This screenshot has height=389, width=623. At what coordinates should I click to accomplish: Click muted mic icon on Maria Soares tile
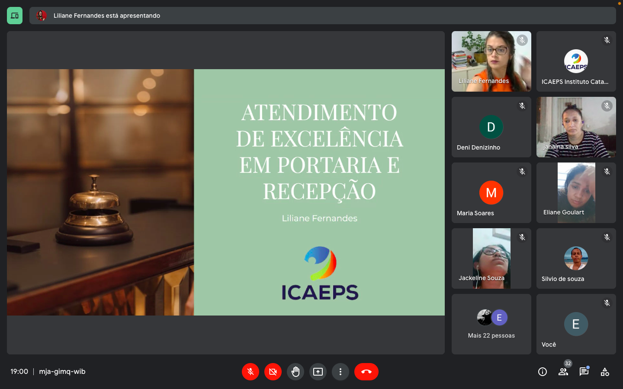[522, 172]
